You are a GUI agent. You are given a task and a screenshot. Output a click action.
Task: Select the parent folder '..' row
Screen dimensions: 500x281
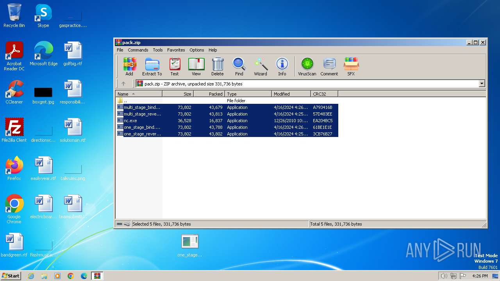coord(227,101)
